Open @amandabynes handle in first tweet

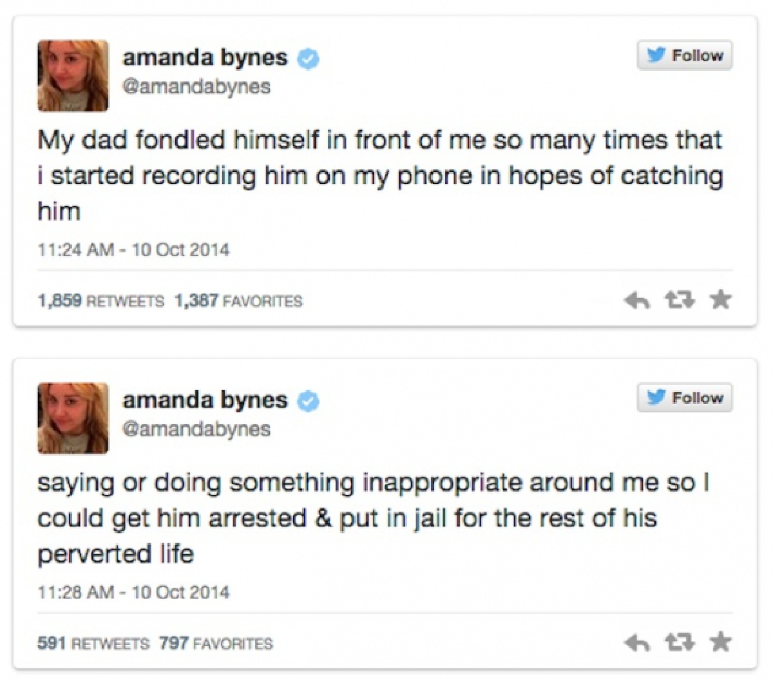tap(196, 87)
